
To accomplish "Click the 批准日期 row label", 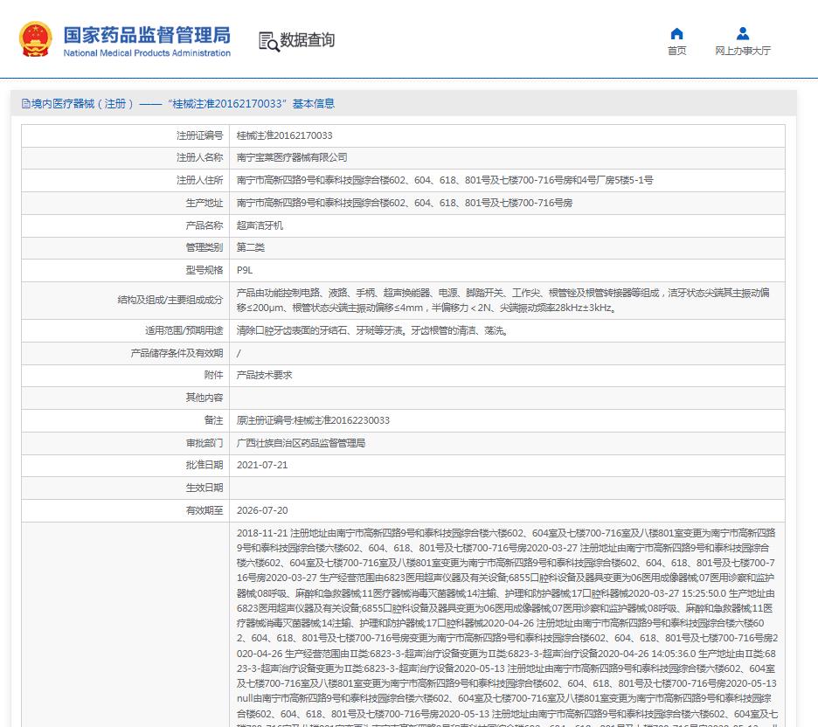I will [x=204, y=465].
